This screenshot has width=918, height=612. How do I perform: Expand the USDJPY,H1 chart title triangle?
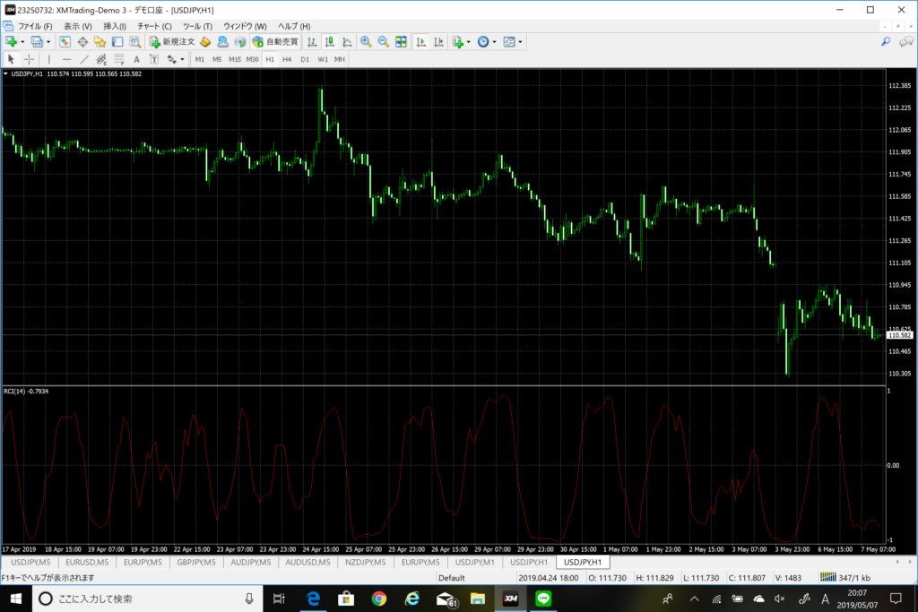pos(6,73)
